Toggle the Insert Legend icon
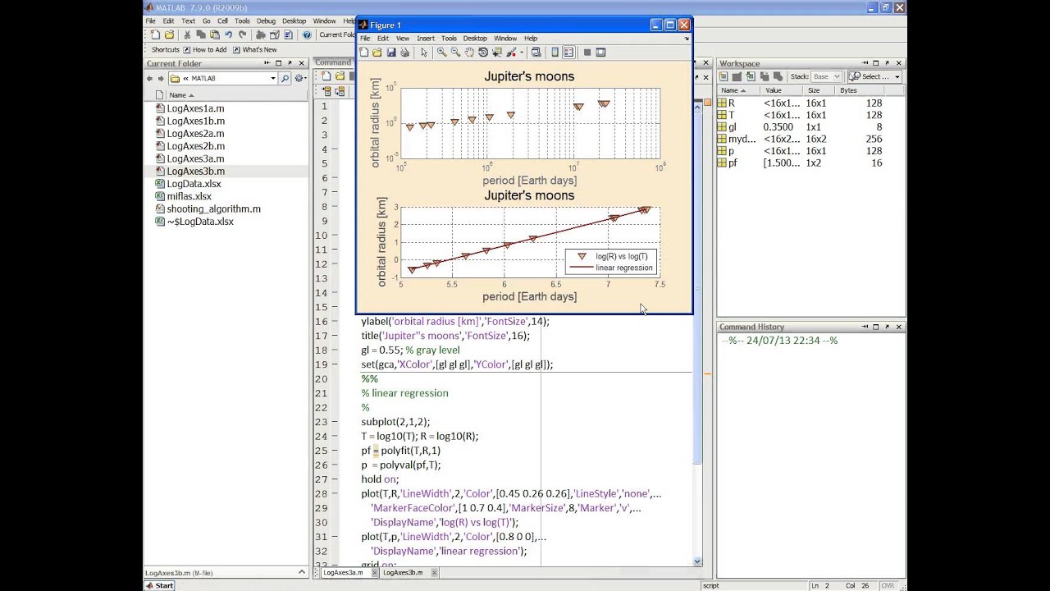 coord(568,53)
